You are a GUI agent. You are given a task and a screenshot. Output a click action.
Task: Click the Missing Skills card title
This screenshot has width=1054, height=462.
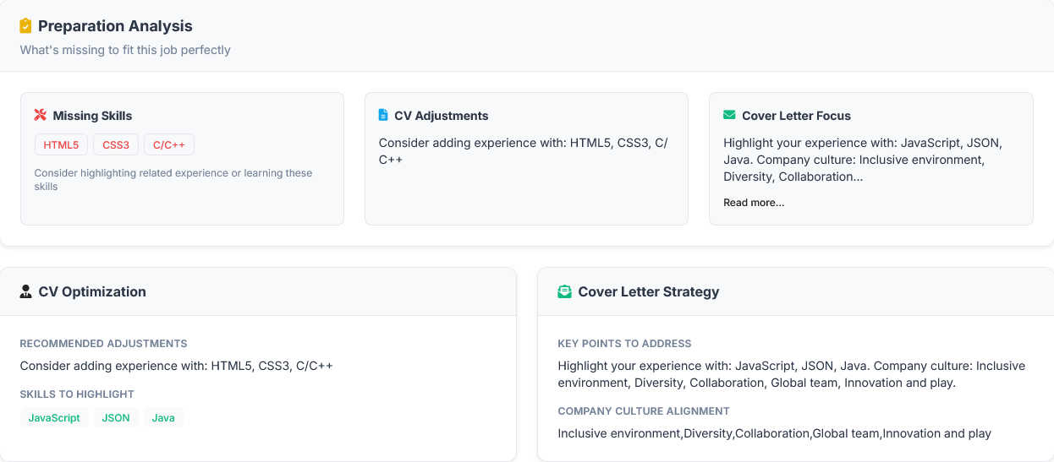[x=92, y=116]
